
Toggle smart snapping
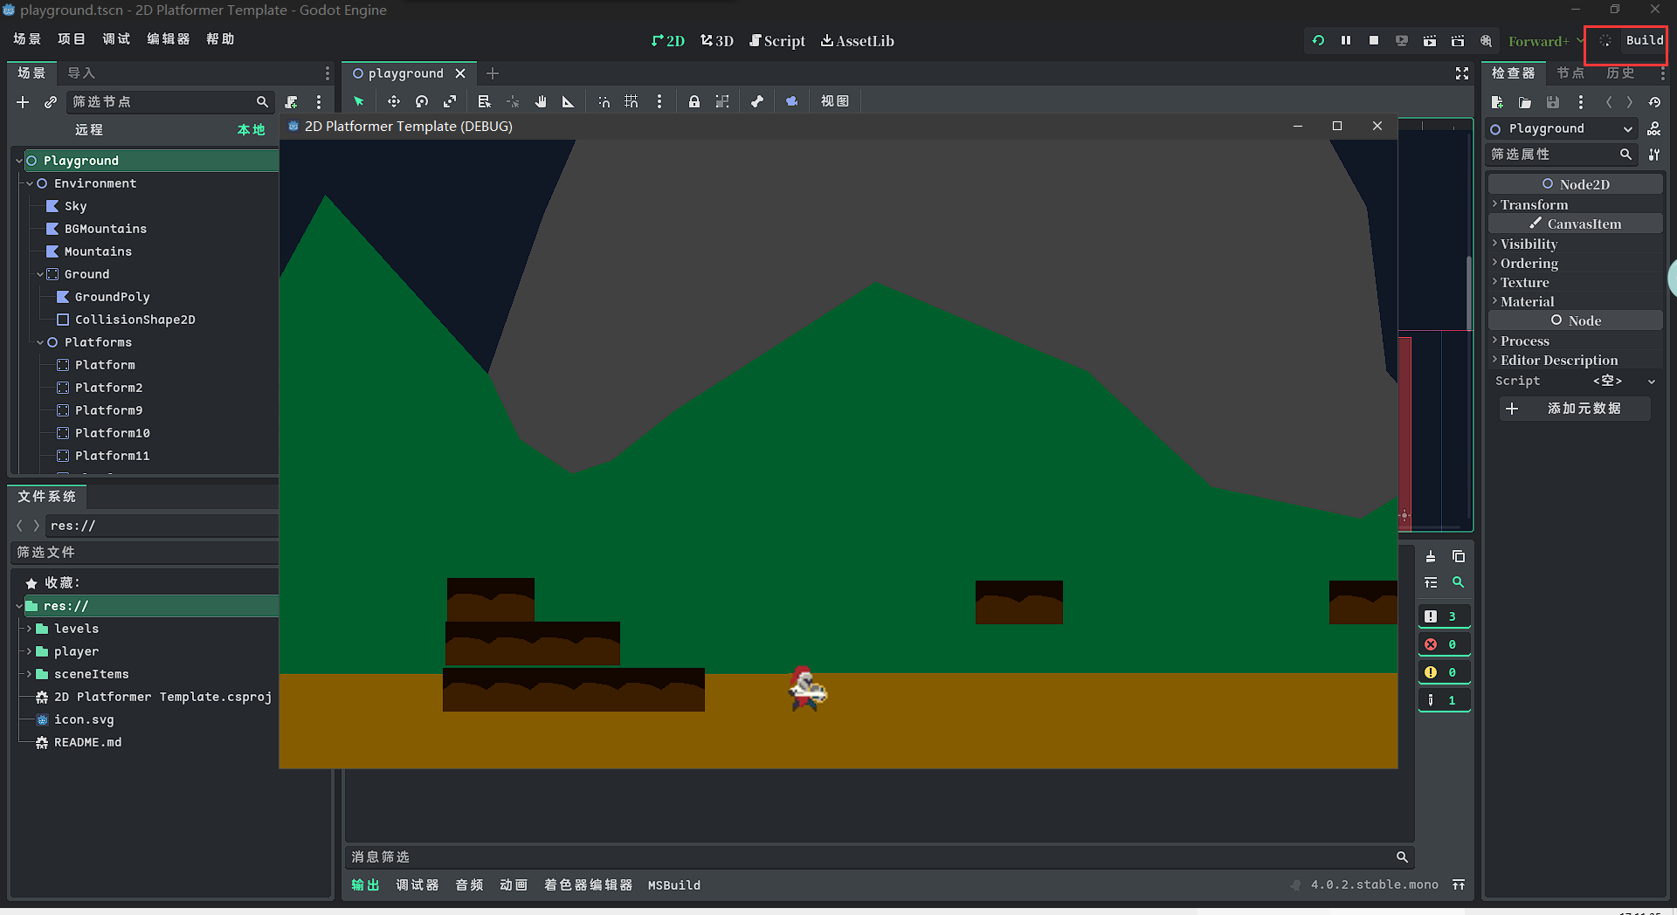[x=604, y=100]
